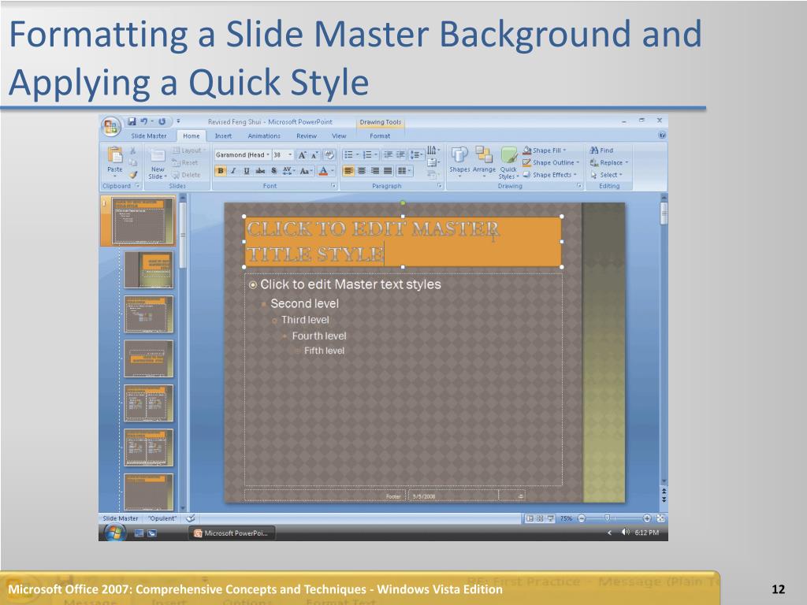807x605 pixels.
Task: Select the first slide master thumbnail
Action: click(143, 221)
